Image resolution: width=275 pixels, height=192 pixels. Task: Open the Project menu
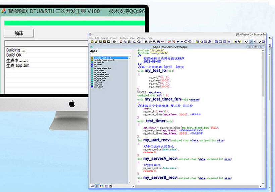pyautogui.click(x=114, y=38)
